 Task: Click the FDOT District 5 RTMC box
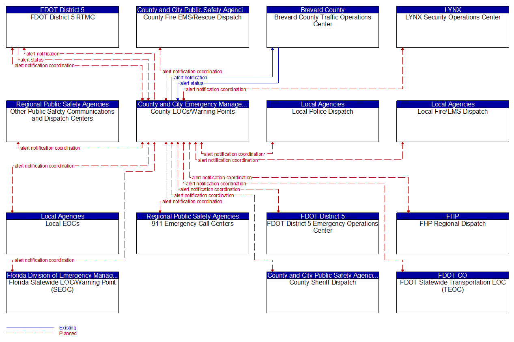(62, 27)
